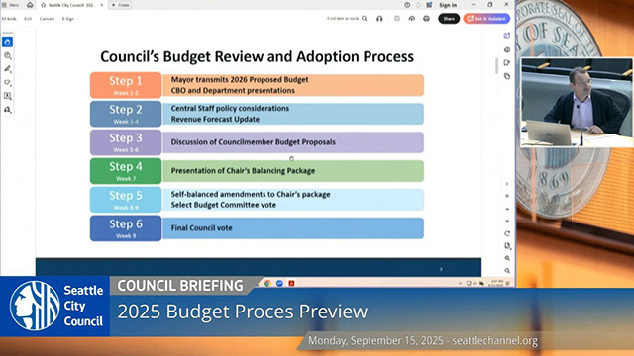Screen dimensions: 634x356
Task: Print the document with printer icon
Action: point(426,19)
